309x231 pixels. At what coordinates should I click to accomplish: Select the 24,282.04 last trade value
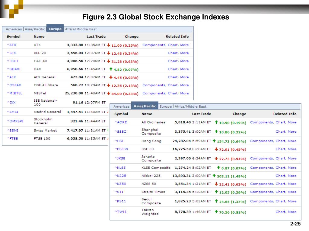click(x=182, y=141)
